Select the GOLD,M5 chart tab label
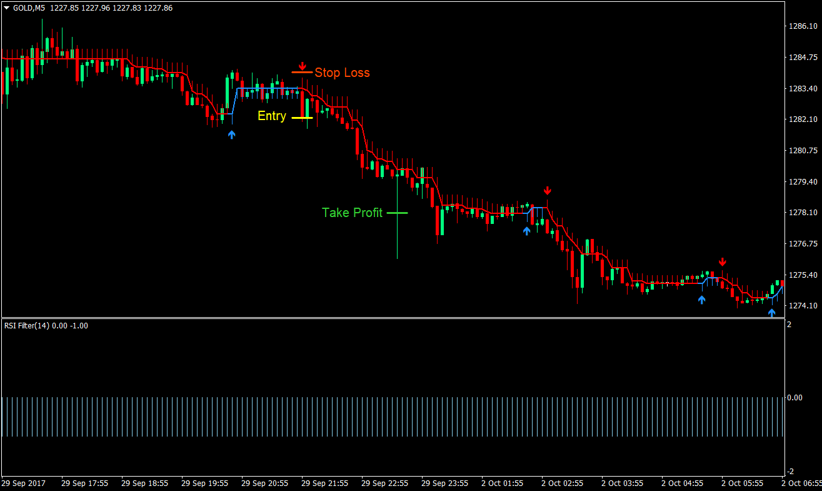This screenshot has height=491, width=822. pos(30,9)
